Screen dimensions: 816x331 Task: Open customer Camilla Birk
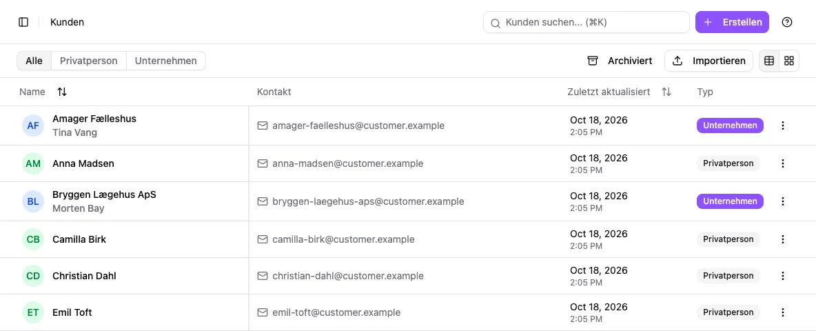click(79, 239)
